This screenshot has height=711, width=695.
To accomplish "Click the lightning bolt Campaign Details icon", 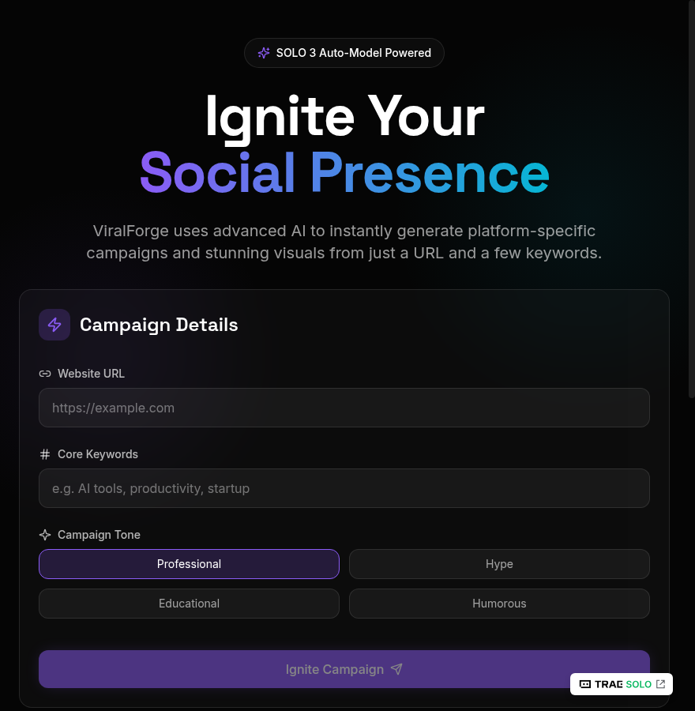I will tap(54, 325).
